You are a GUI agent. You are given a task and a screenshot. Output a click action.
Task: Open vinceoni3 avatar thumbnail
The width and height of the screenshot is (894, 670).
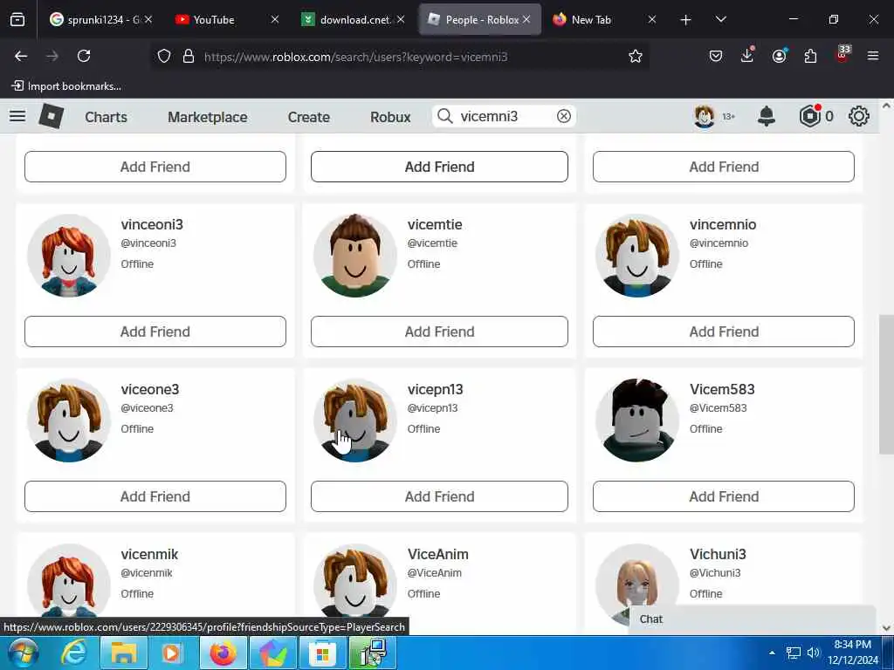pyautogui.click(x=69, y=256)
